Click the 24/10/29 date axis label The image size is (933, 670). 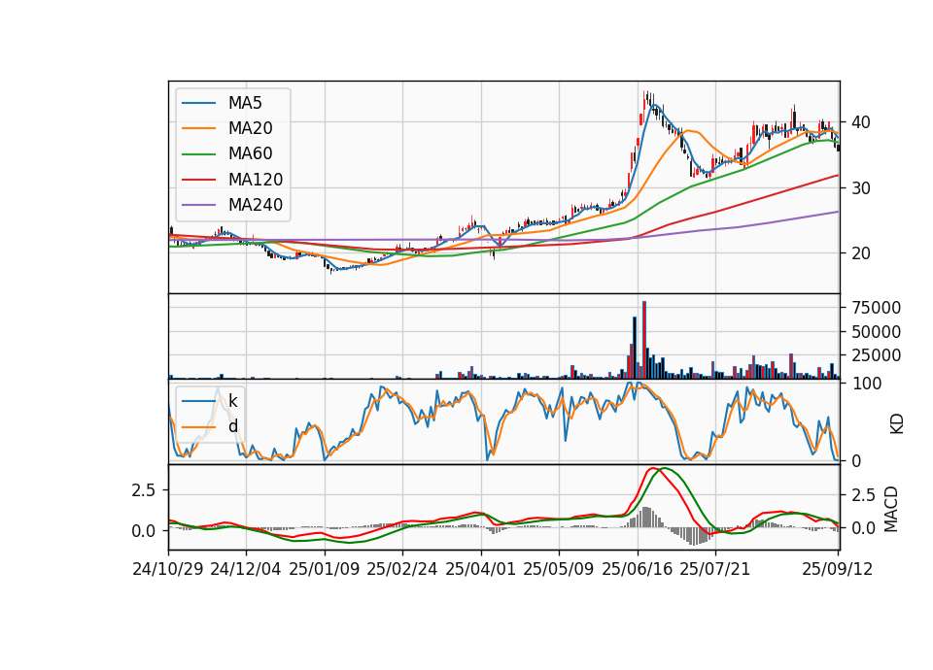(x=168, y=569)
